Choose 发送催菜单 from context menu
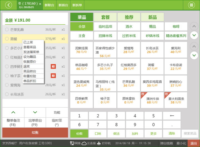Image resolution: width=200 pixels, height=147 pixels. tap(33, 52)
